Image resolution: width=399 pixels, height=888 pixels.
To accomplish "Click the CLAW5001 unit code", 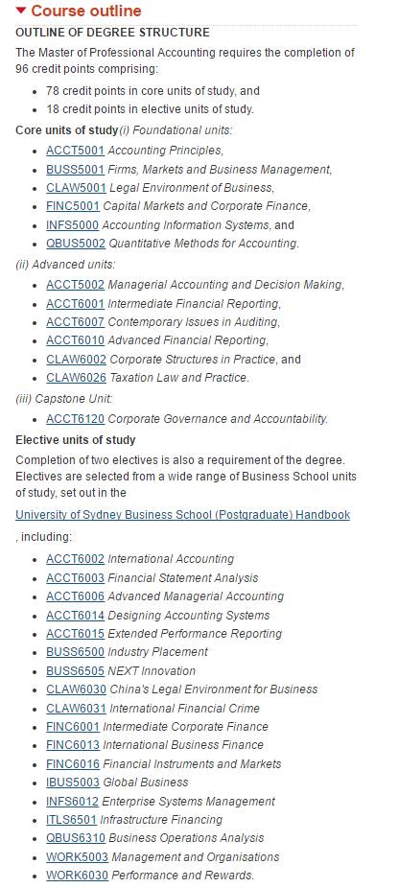I will [x=76, y=188].
